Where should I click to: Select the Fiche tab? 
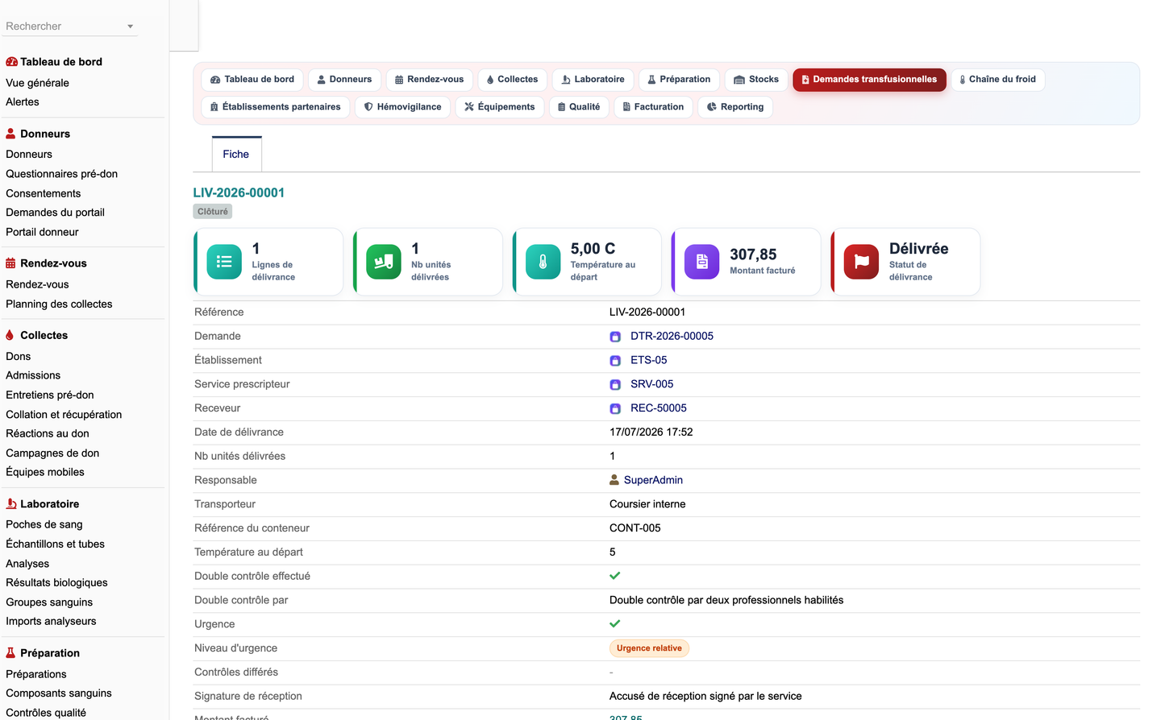236,155
